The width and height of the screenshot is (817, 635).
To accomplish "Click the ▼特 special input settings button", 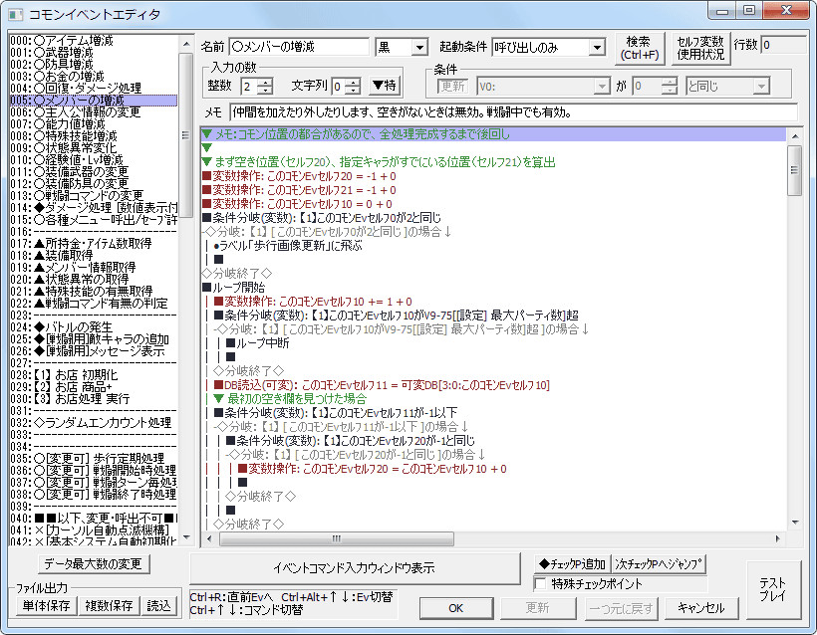I will [x=384, y=86].
